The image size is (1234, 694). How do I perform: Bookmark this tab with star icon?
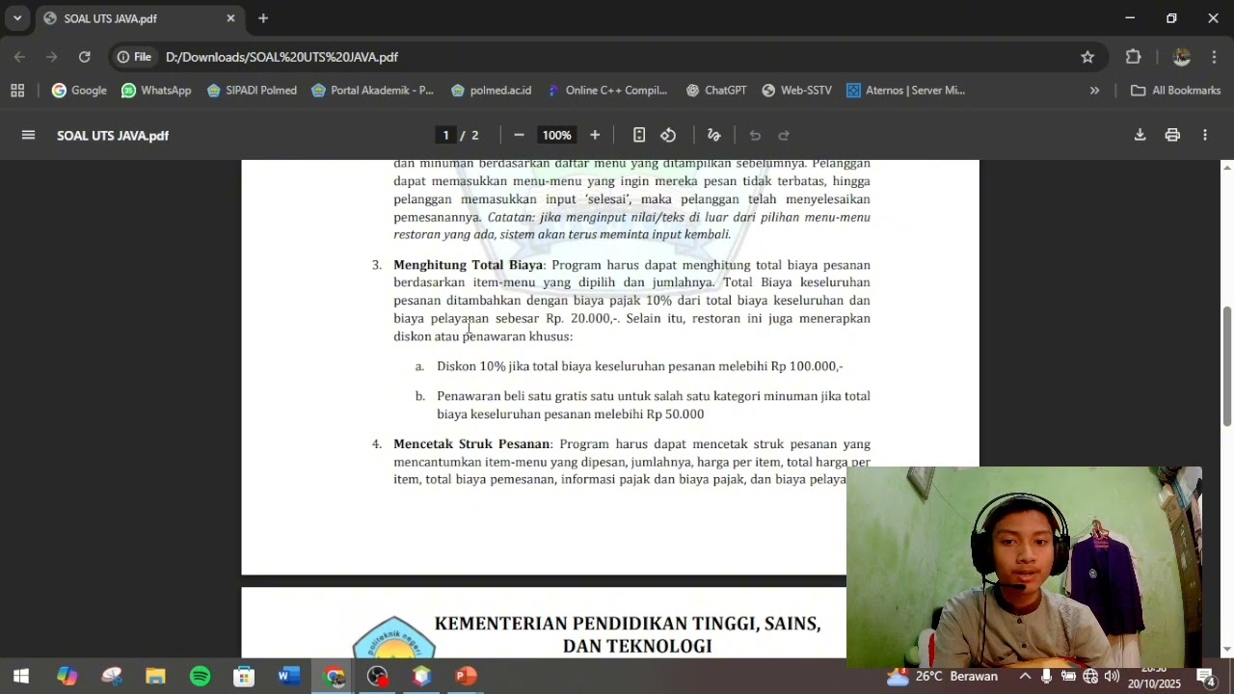pos(1087,57)
